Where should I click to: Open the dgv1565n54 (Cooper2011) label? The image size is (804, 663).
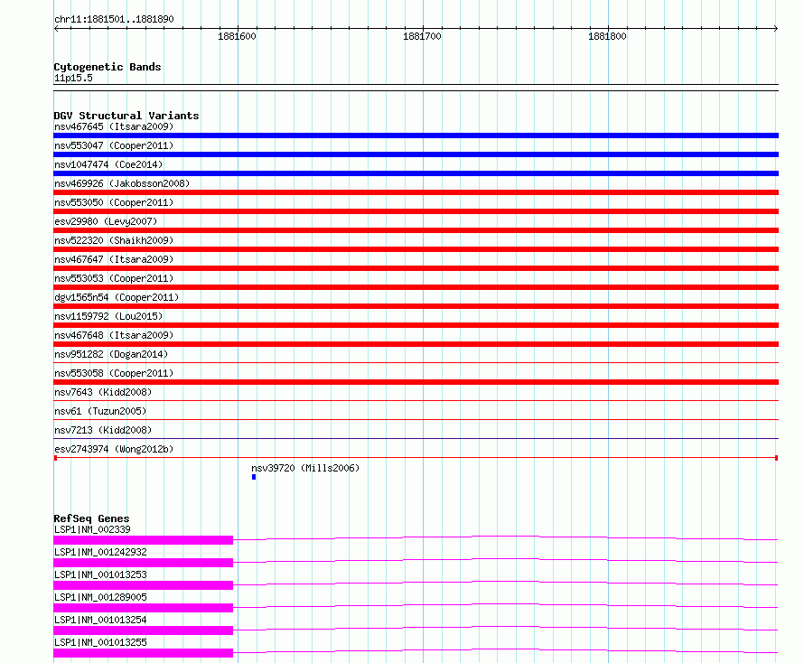pos(117,297)
